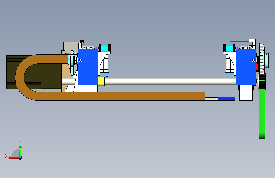This screenshot has width=275, height=178.
Task: Select the yellow collar on the shaft
Action: (101, 81)
